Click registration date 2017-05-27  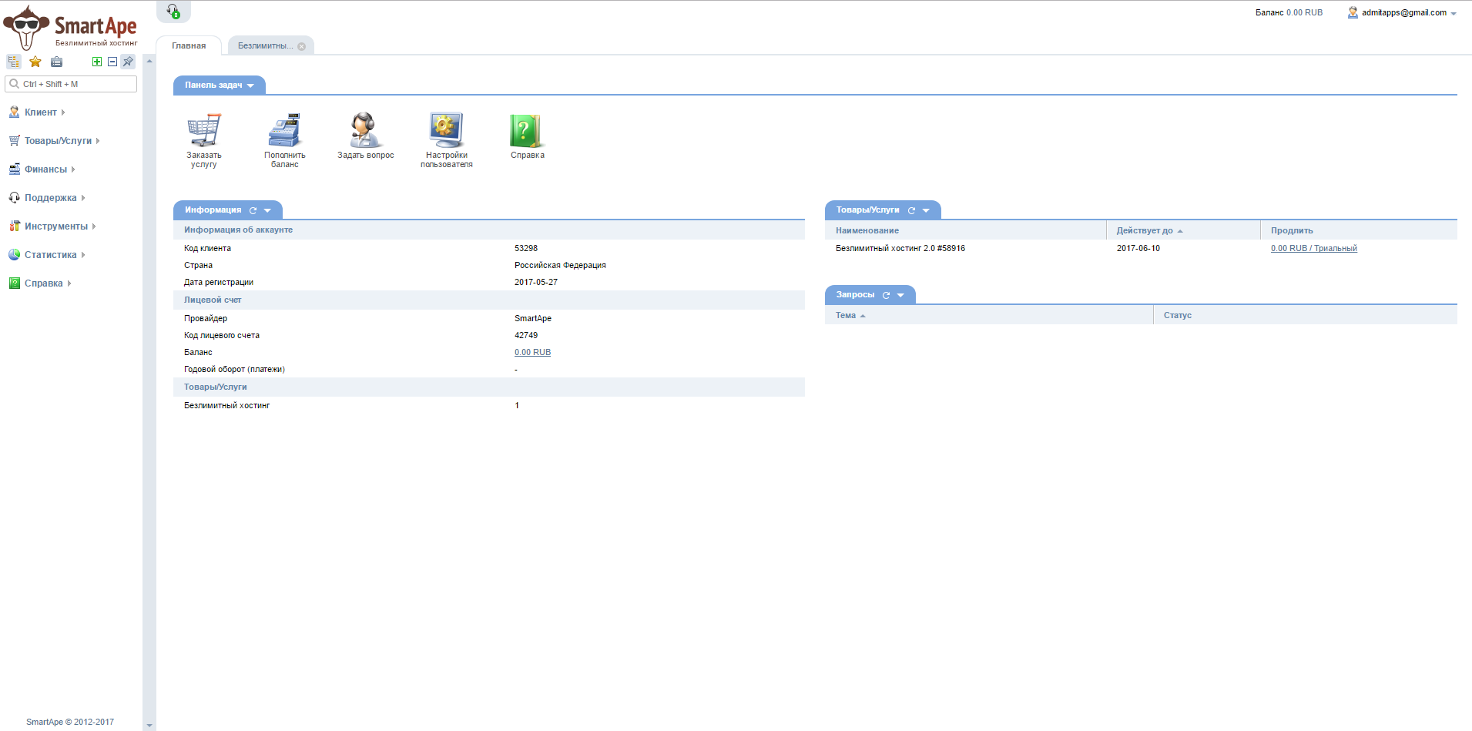click(x=536, y=283)
